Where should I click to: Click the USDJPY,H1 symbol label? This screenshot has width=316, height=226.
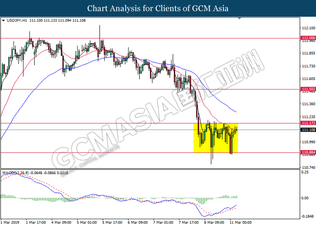(x=17, y=20)
